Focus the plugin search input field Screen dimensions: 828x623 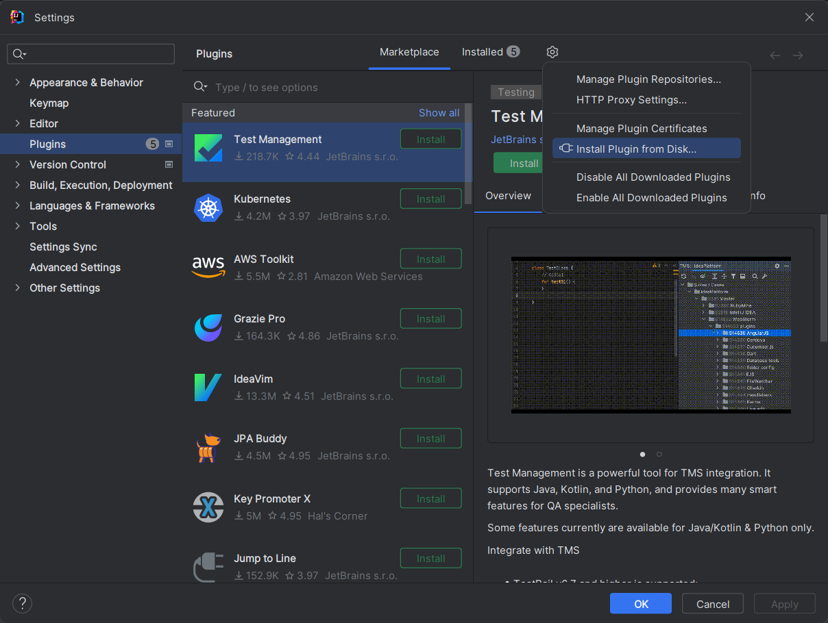tap(329, 88)
